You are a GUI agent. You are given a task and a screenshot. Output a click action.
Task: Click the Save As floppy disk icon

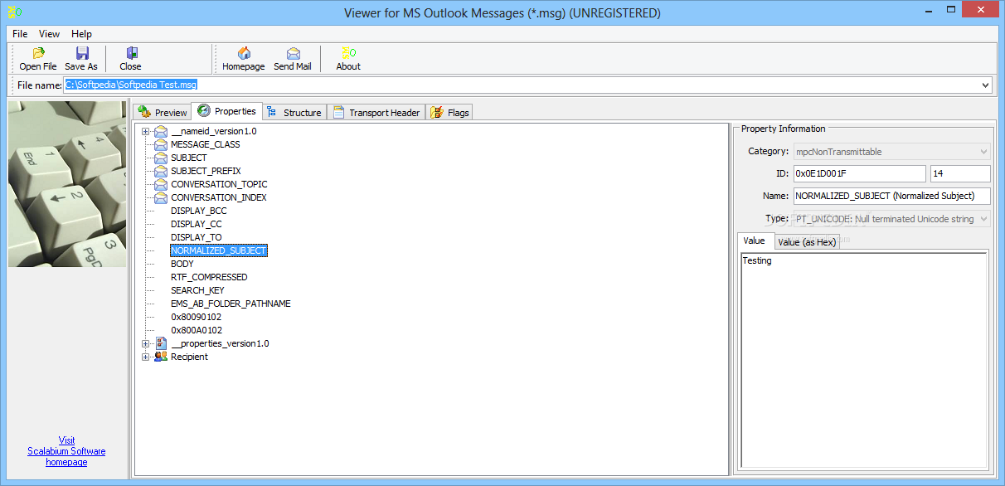point(82,53)
